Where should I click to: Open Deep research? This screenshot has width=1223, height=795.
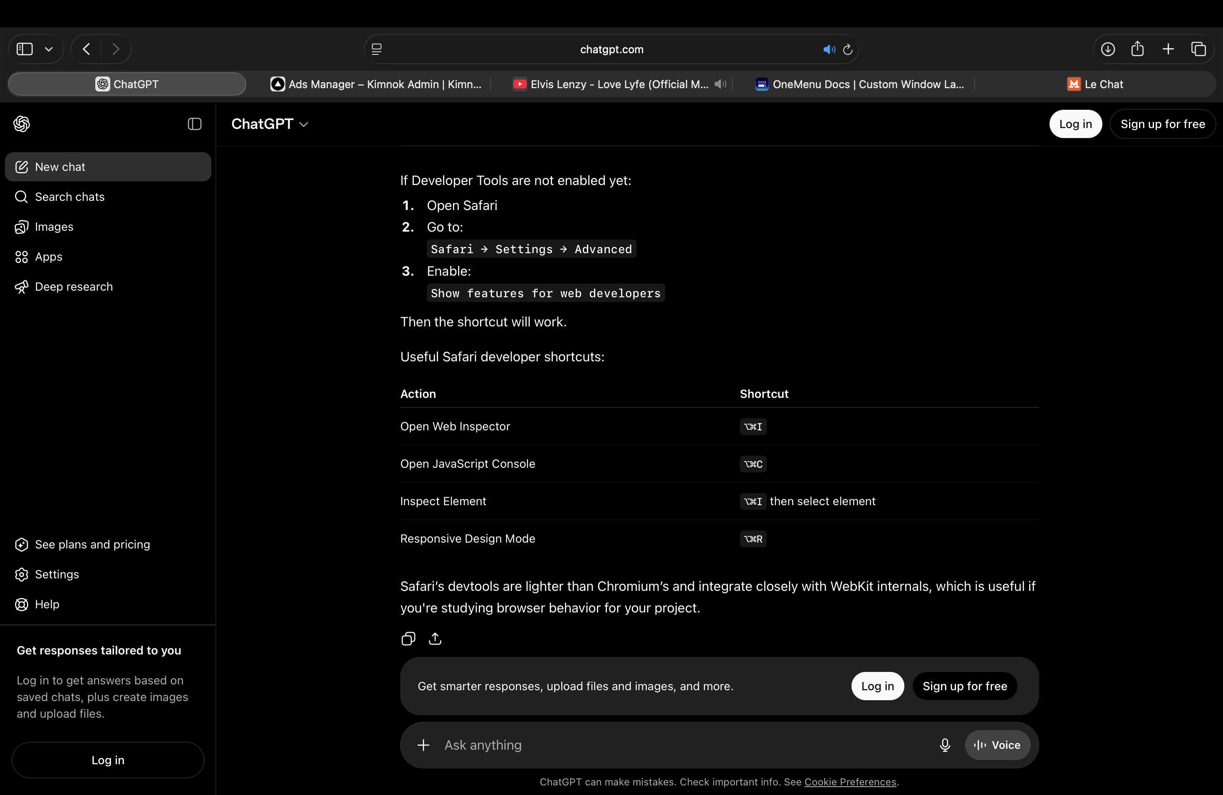108,286
